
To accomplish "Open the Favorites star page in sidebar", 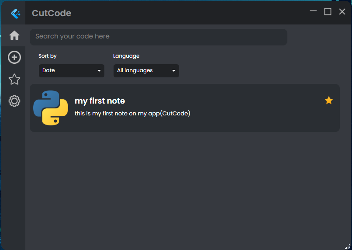I will click(14, 79).
